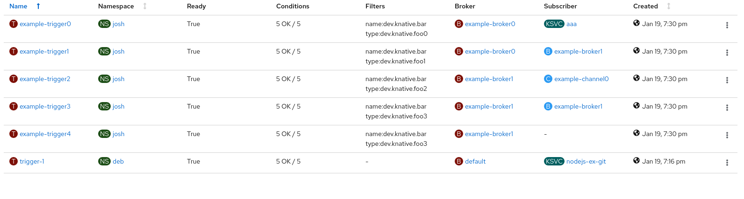Toggle sort arrow next to Name header
Screen dimensions: 744x199
[38, 6]
